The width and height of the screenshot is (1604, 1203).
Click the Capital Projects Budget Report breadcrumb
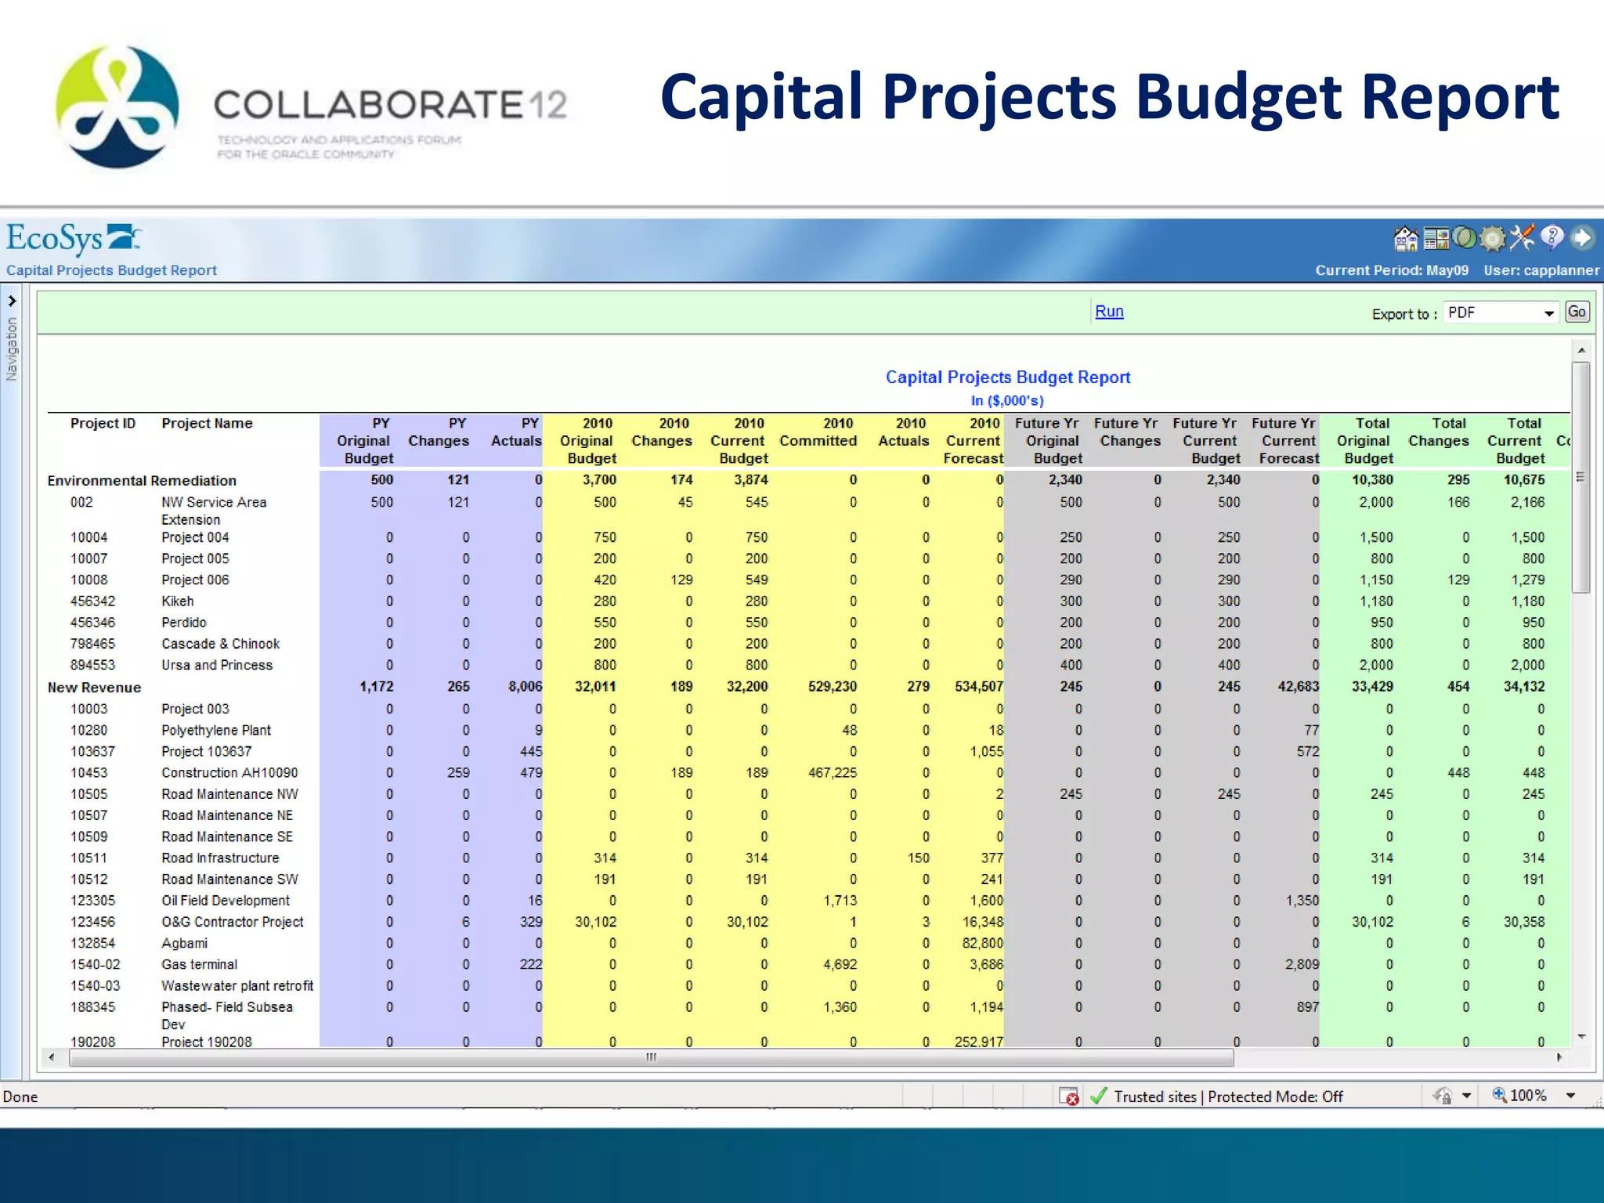point(111,270)
